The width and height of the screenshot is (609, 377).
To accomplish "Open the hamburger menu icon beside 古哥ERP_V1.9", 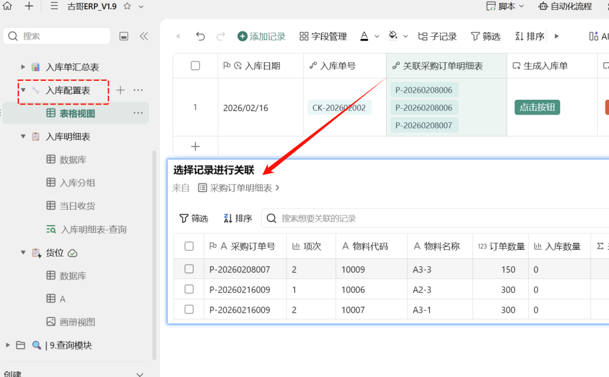I will point(54,6).
